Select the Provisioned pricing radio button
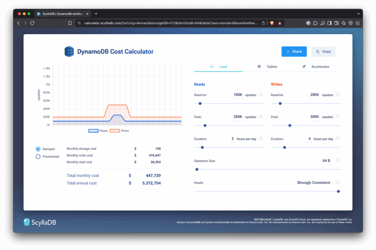The height and width of the screenshot is (250, 376). point(38,156)
